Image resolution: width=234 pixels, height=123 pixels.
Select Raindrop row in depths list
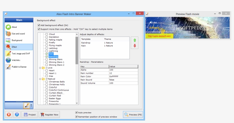tap(105, 43)
